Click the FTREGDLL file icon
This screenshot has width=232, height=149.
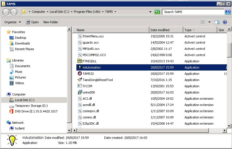coord(80,61)
